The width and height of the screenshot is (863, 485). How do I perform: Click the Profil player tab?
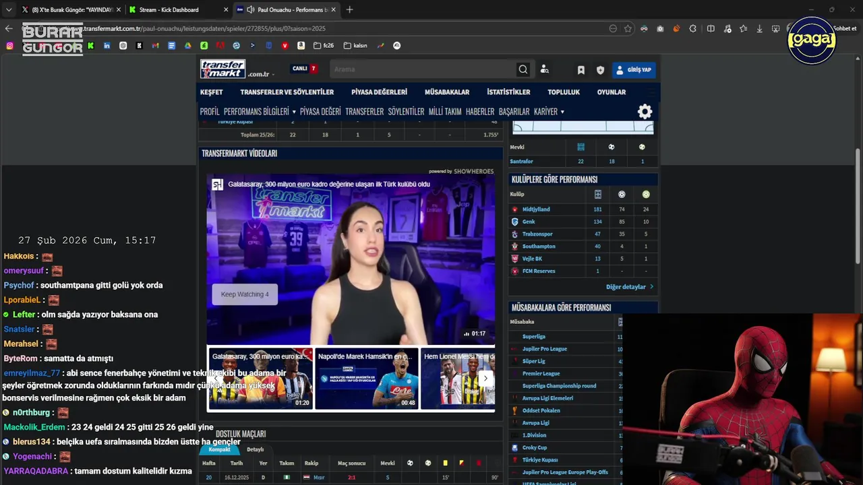(x=210, y=112)
